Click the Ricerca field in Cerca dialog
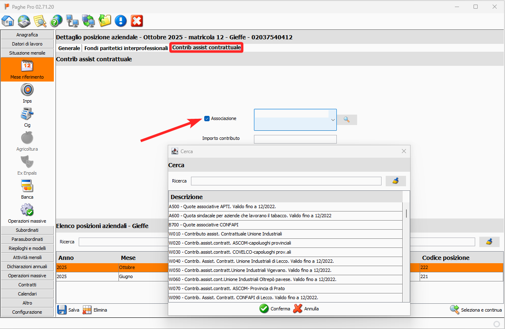This screenshot has width=505, height=329. tap(286, 181)
